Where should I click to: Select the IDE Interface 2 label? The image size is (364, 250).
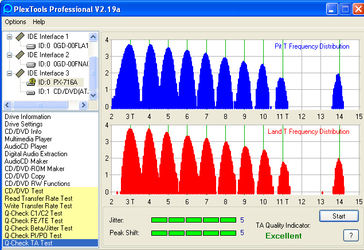point(48,55)
